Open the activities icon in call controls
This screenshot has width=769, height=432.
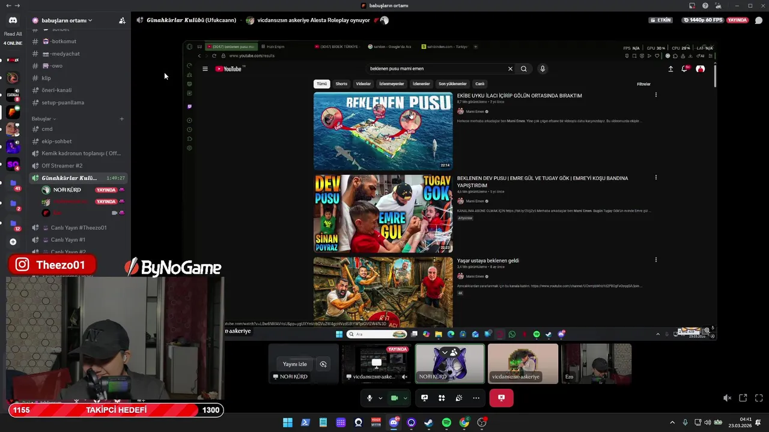click(442, 398)
